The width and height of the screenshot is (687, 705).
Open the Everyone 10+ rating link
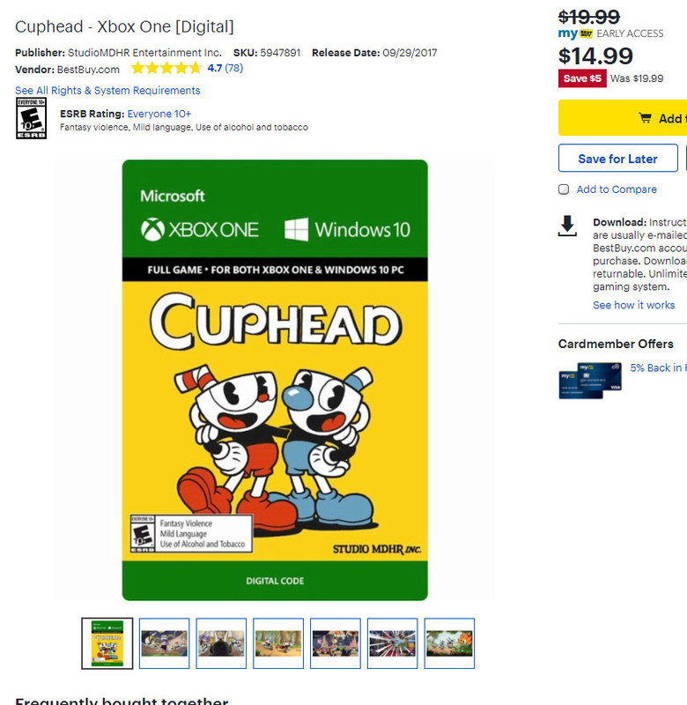click(159, 114)
